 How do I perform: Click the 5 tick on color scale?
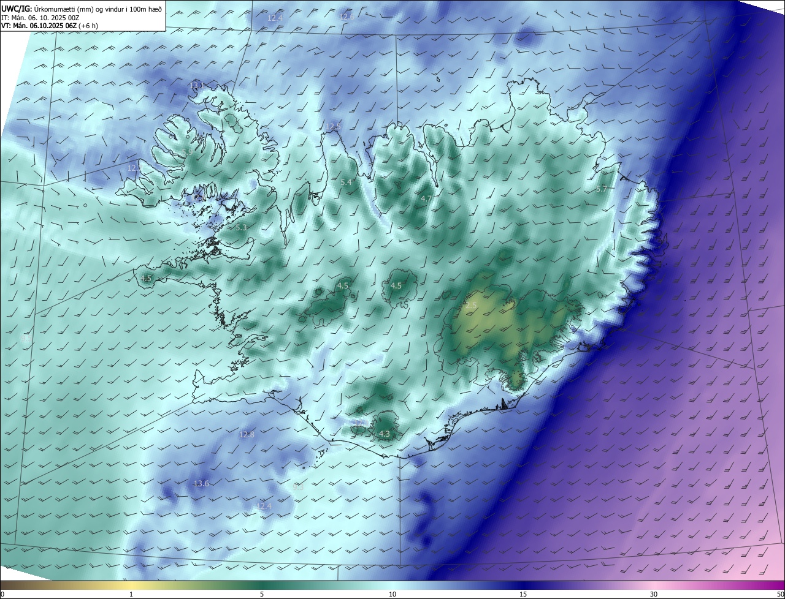click(x=262, y=594)
